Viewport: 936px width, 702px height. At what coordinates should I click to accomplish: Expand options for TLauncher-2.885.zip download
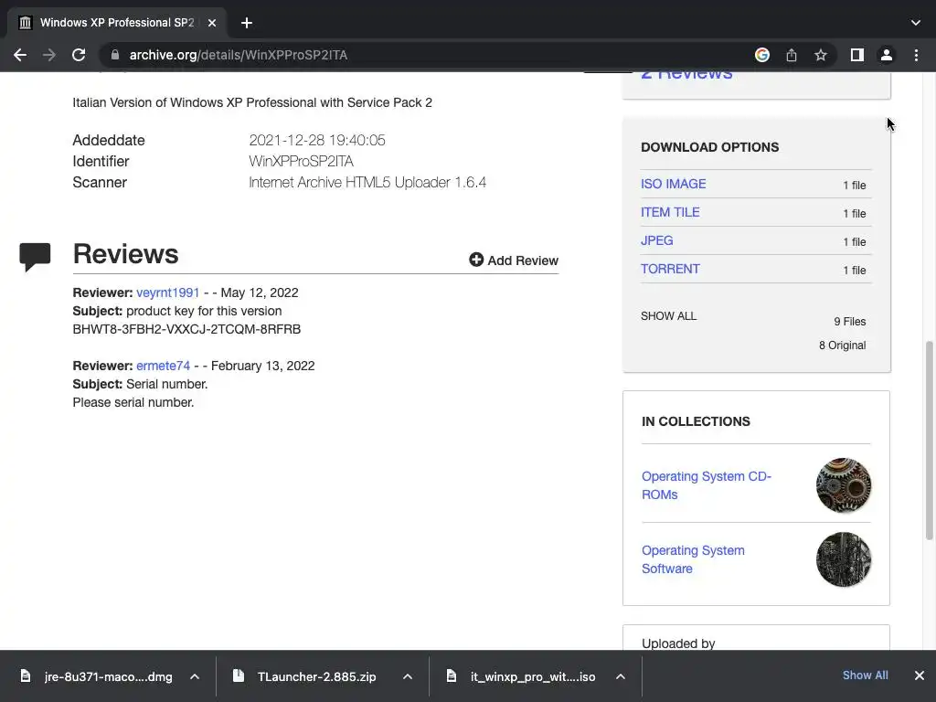point(408,676)
